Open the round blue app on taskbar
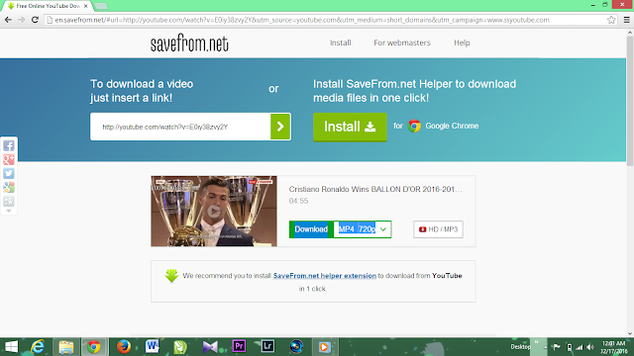The height and width of the screenshot is (356, 634). [x=296, y=347]
